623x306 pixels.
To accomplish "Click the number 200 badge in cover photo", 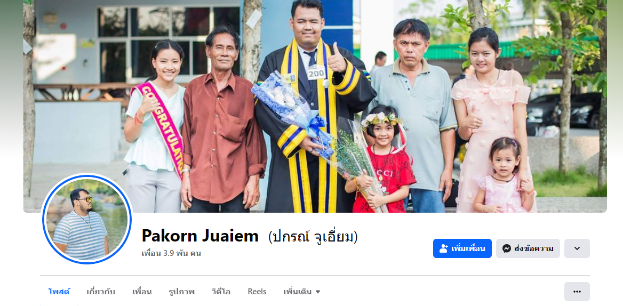I will click(x=316, y=72).
